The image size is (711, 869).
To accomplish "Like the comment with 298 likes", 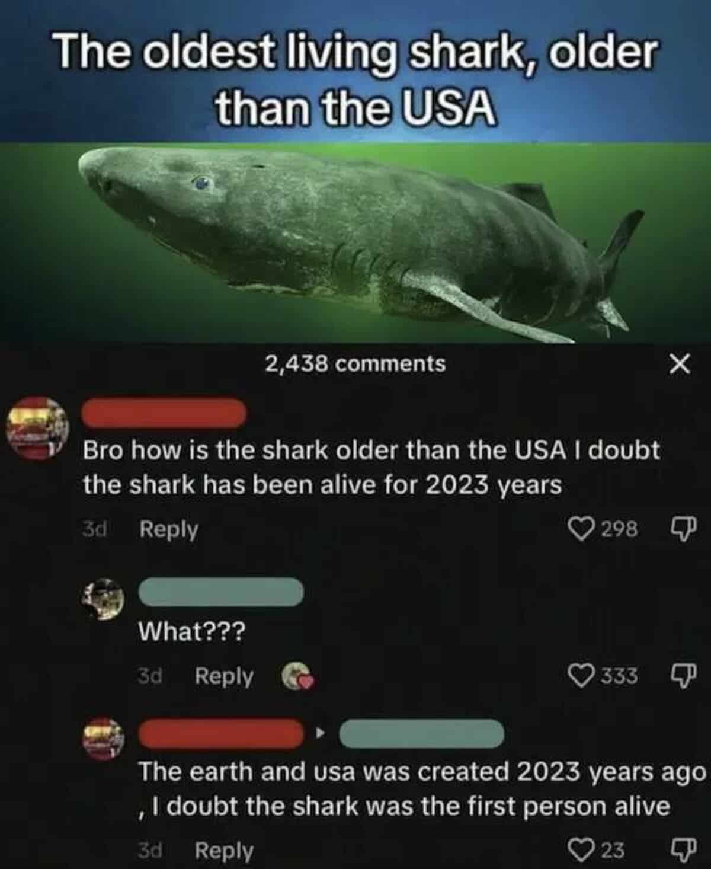I will pyautogui.click(x=580, y=528).
